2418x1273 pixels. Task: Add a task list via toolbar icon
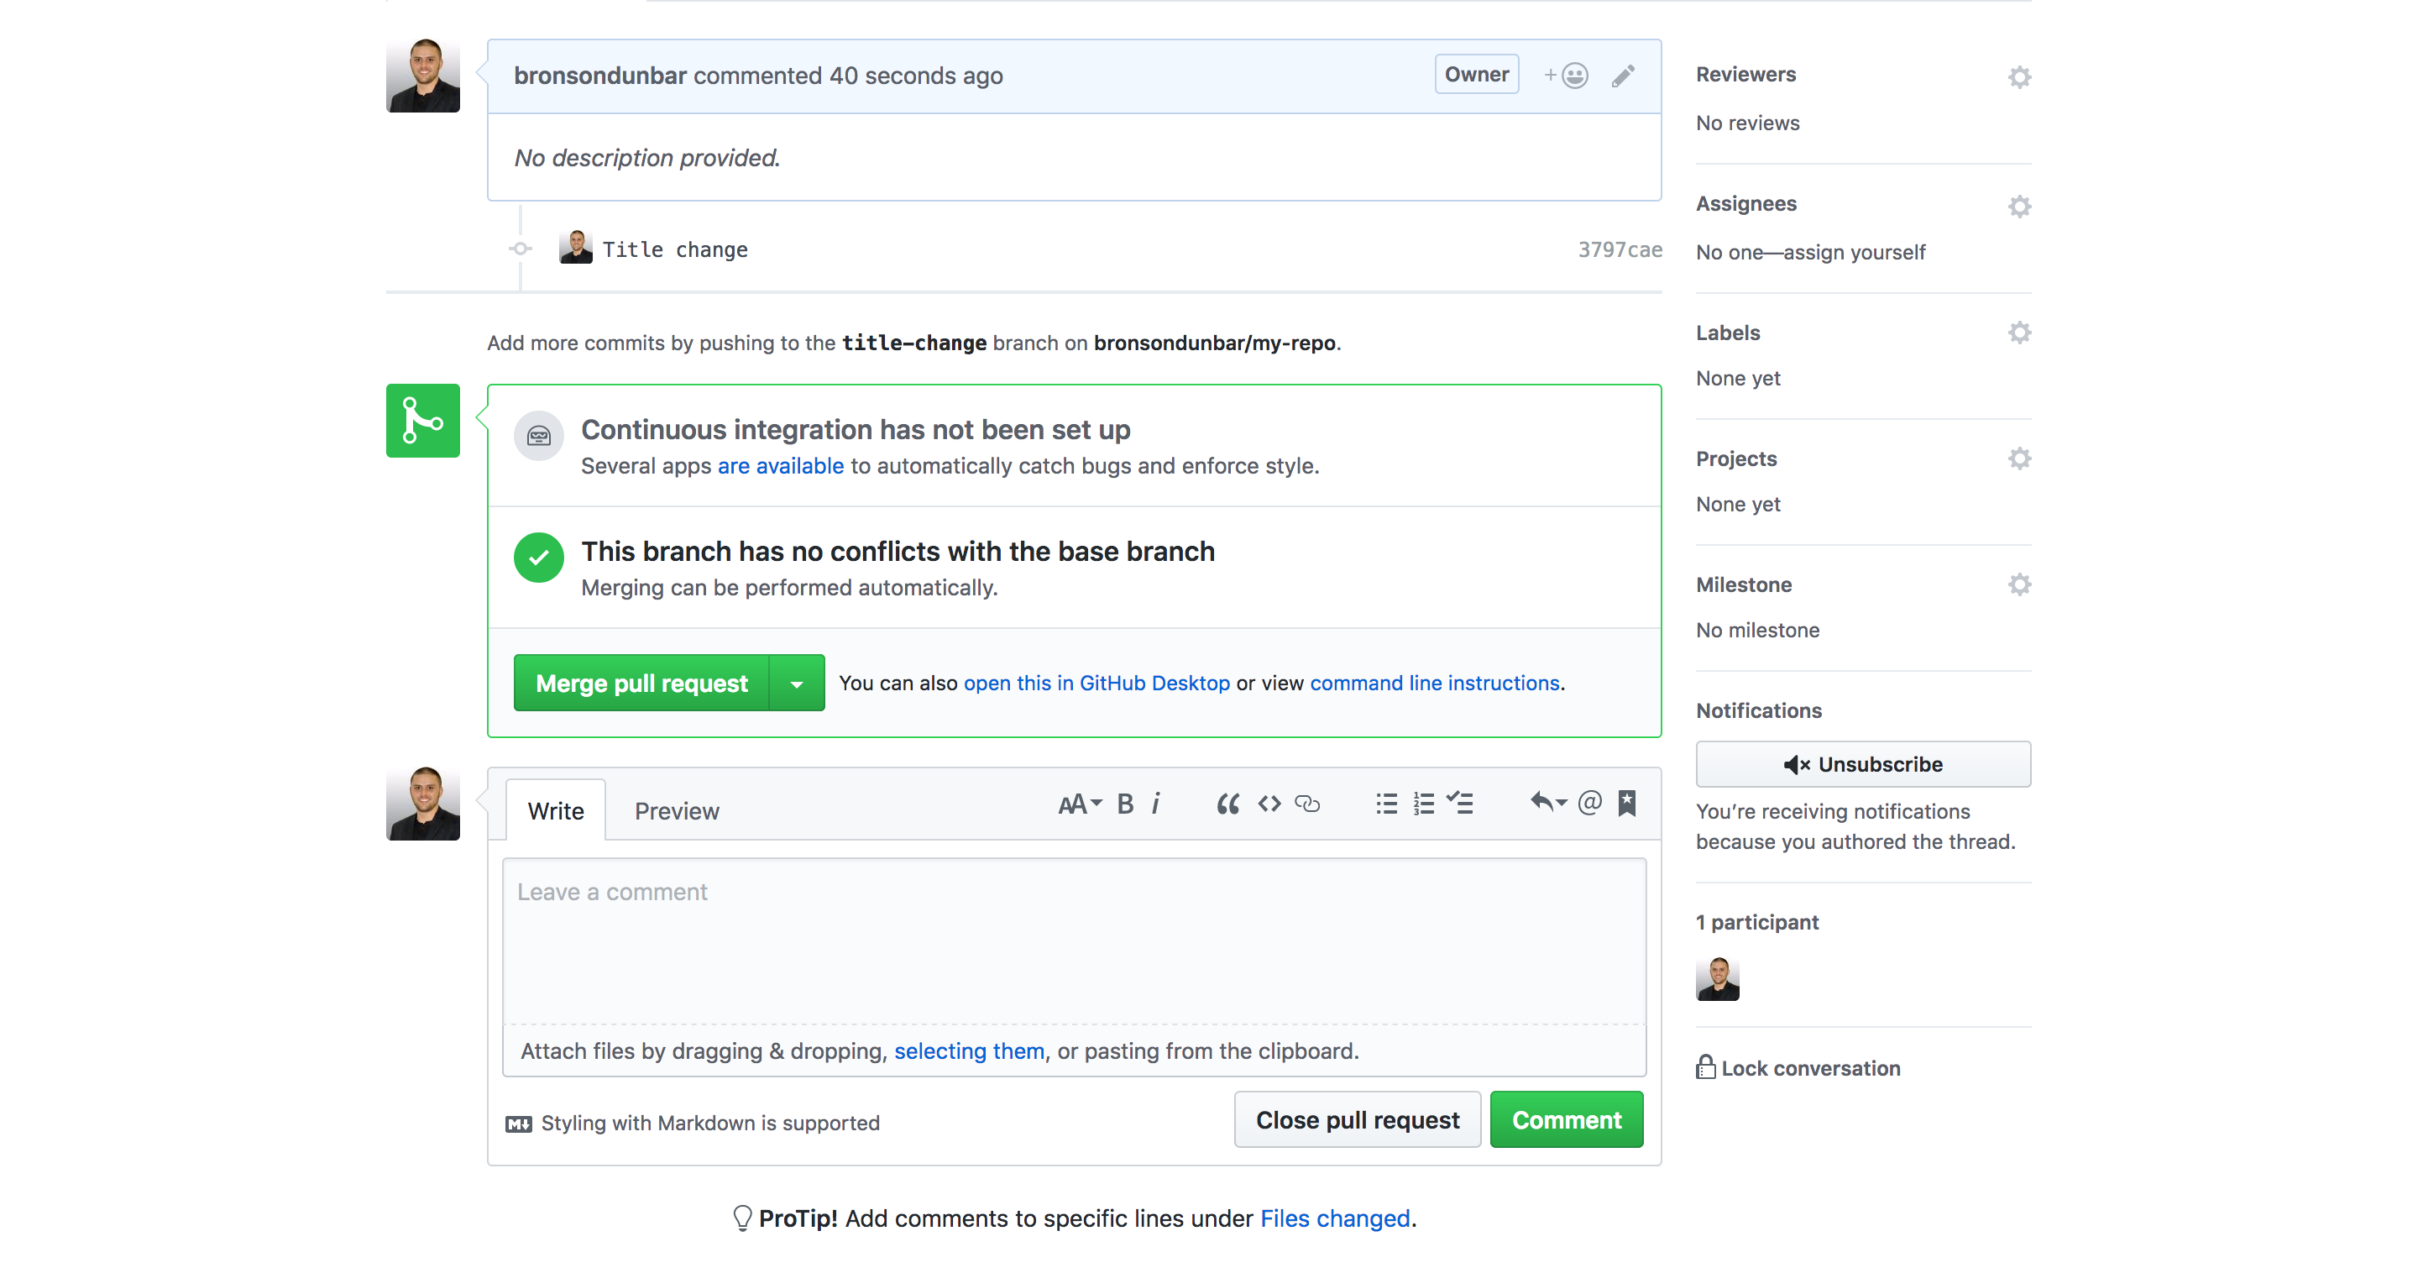point(1460,804)
